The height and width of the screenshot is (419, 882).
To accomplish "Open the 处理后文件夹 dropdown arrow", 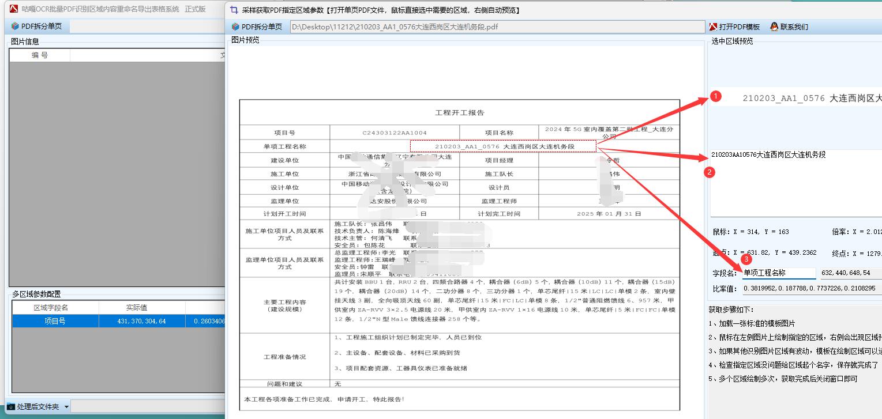I will [66, 407].
